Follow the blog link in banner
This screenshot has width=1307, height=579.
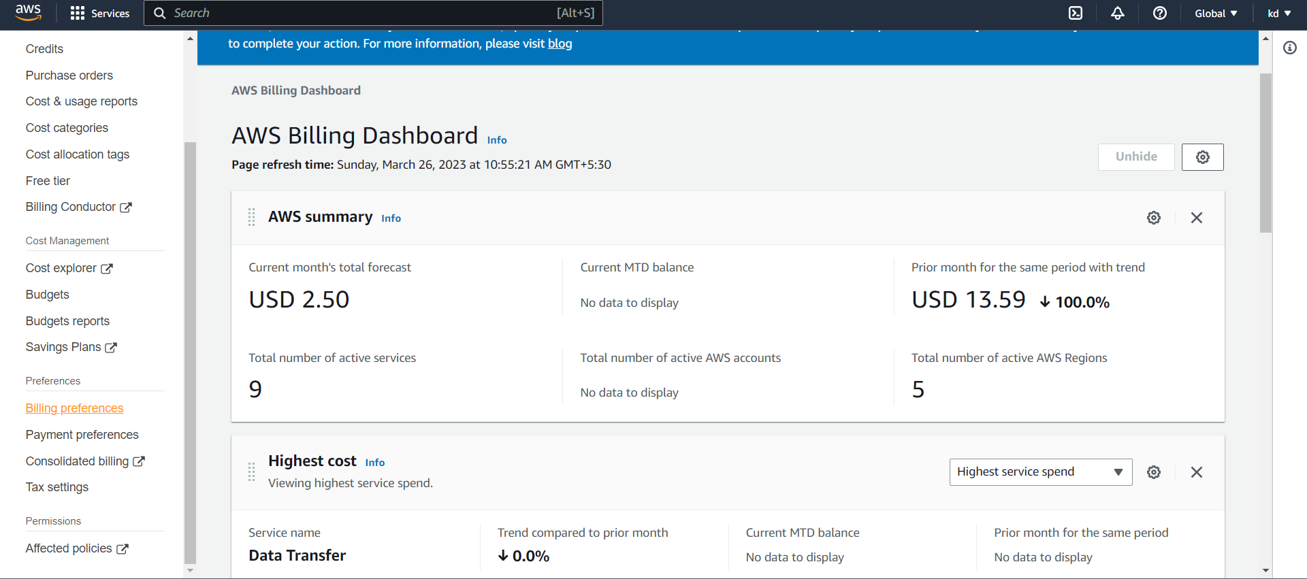(x=560, y=44)
